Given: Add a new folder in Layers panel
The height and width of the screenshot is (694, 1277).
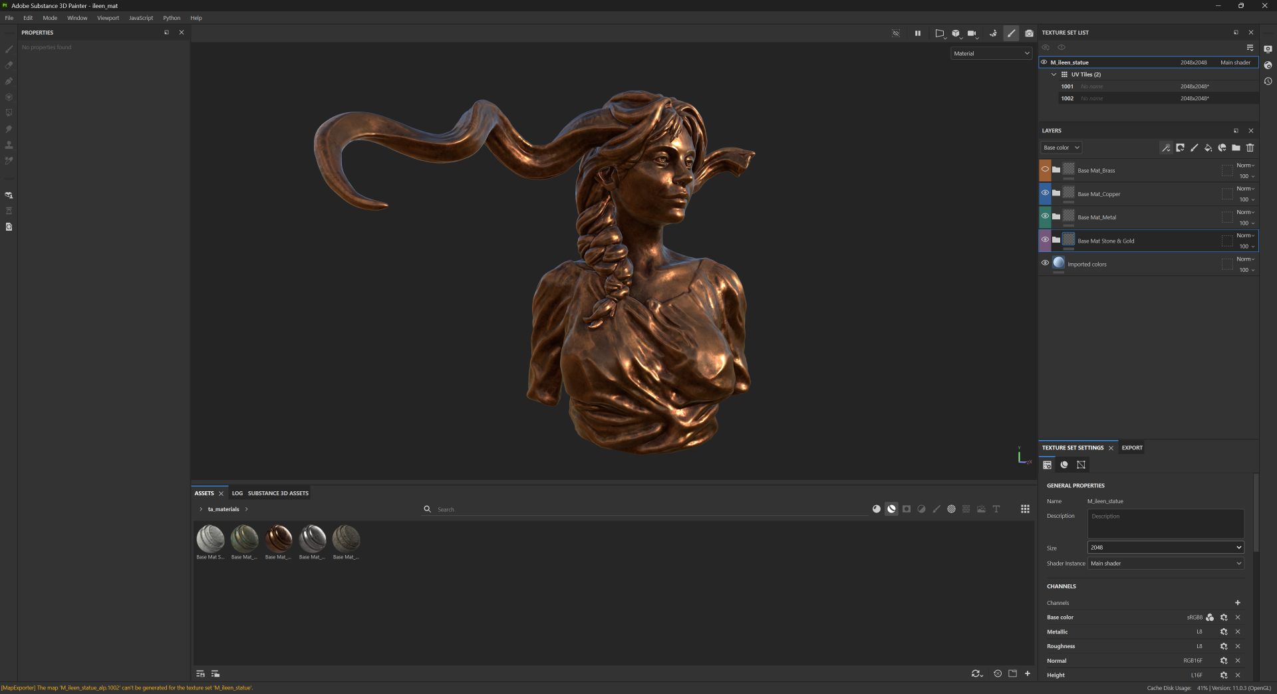Looking at the screenshot, I should [1236, 148].
